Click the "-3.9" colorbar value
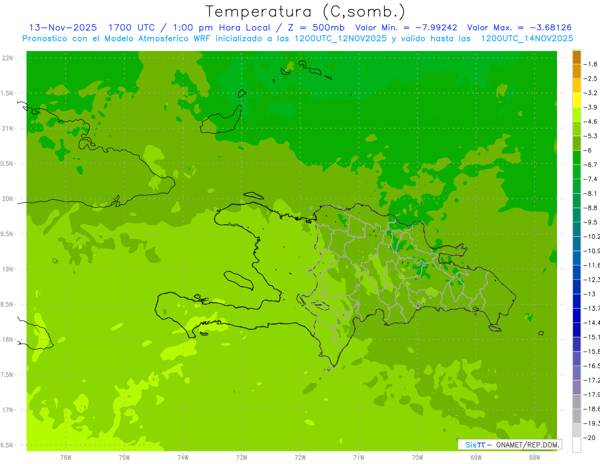Image resolution: width=600 pixels, height=464 pixels. click(x=591, y=107)
